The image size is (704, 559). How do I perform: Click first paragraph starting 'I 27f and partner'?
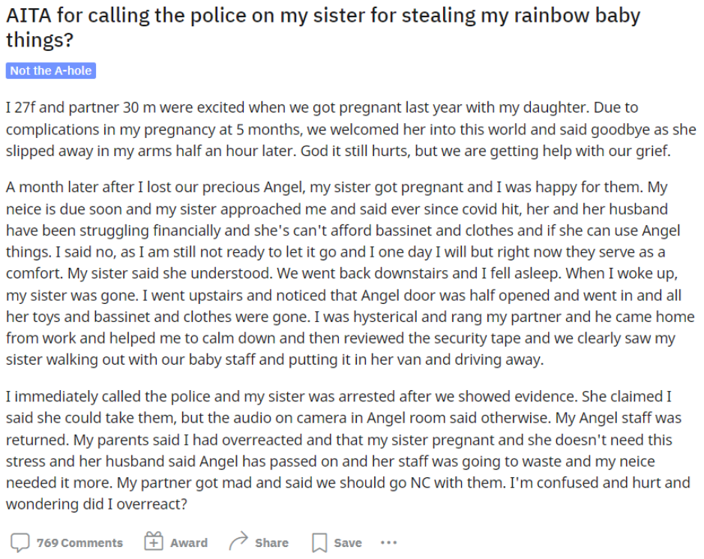tap(351, 129)
